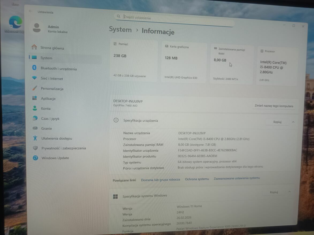Select Granie in the sidebar

click(46, 128)
